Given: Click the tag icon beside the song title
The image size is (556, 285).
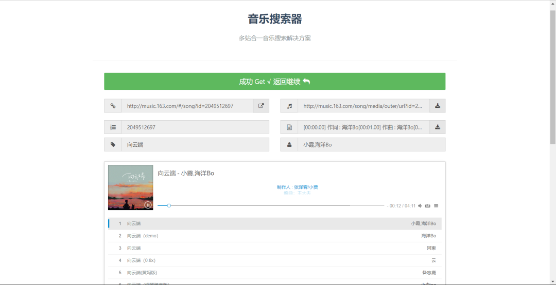Looking at the screenshot, I should coord(113,145).
